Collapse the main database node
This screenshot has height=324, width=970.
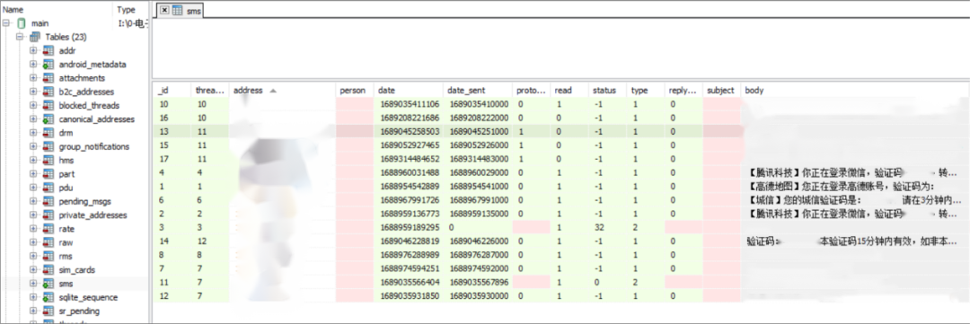pos(7,23)
